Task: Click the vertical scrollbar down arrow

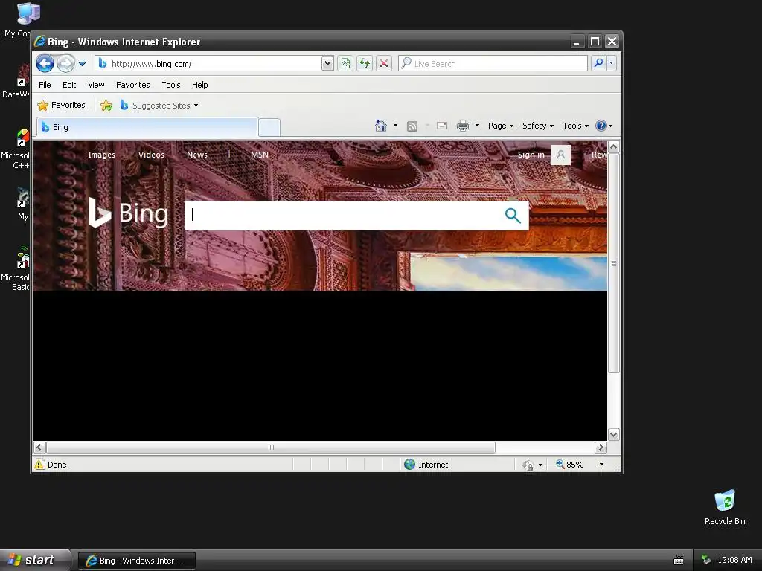Action: coord(613,434)
